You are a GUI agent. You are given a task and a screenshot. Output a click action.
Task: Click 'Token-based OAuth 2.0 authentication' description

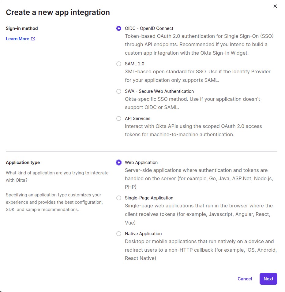point(199,45)
